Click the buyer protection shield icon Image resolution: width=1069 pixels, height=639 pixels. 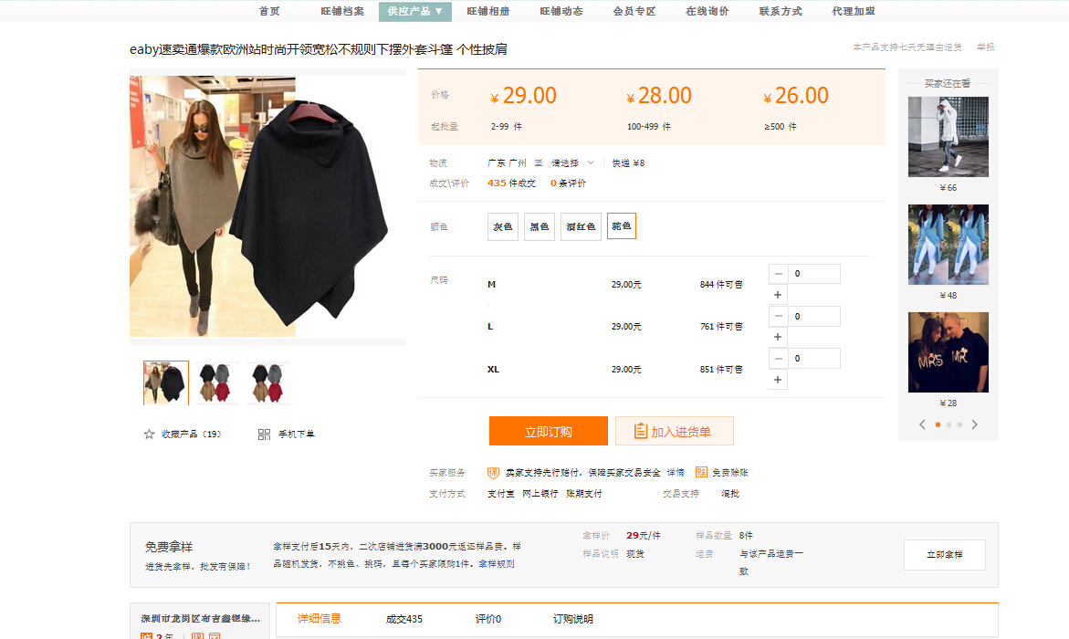click(x=493, y=473)
